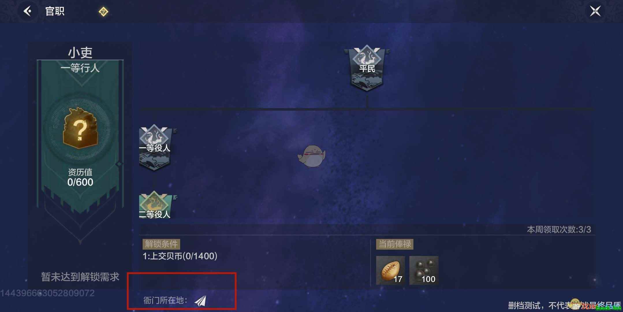The width and height of the screenshot is (623, 312).
Task: View the shell coin reward item
Action: pos(390,270)
